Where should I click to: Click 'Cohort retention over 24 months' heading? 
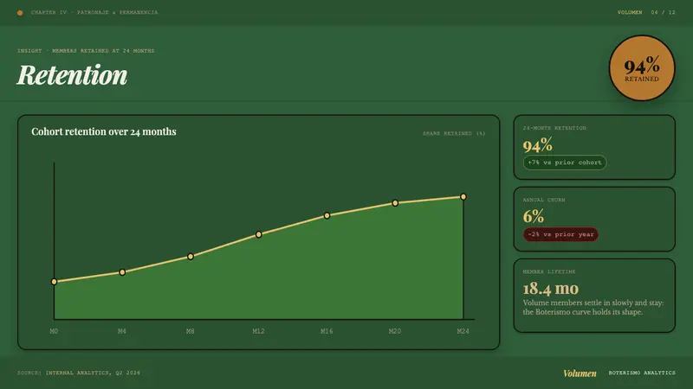pyautogui.click(x=104, y=131)
